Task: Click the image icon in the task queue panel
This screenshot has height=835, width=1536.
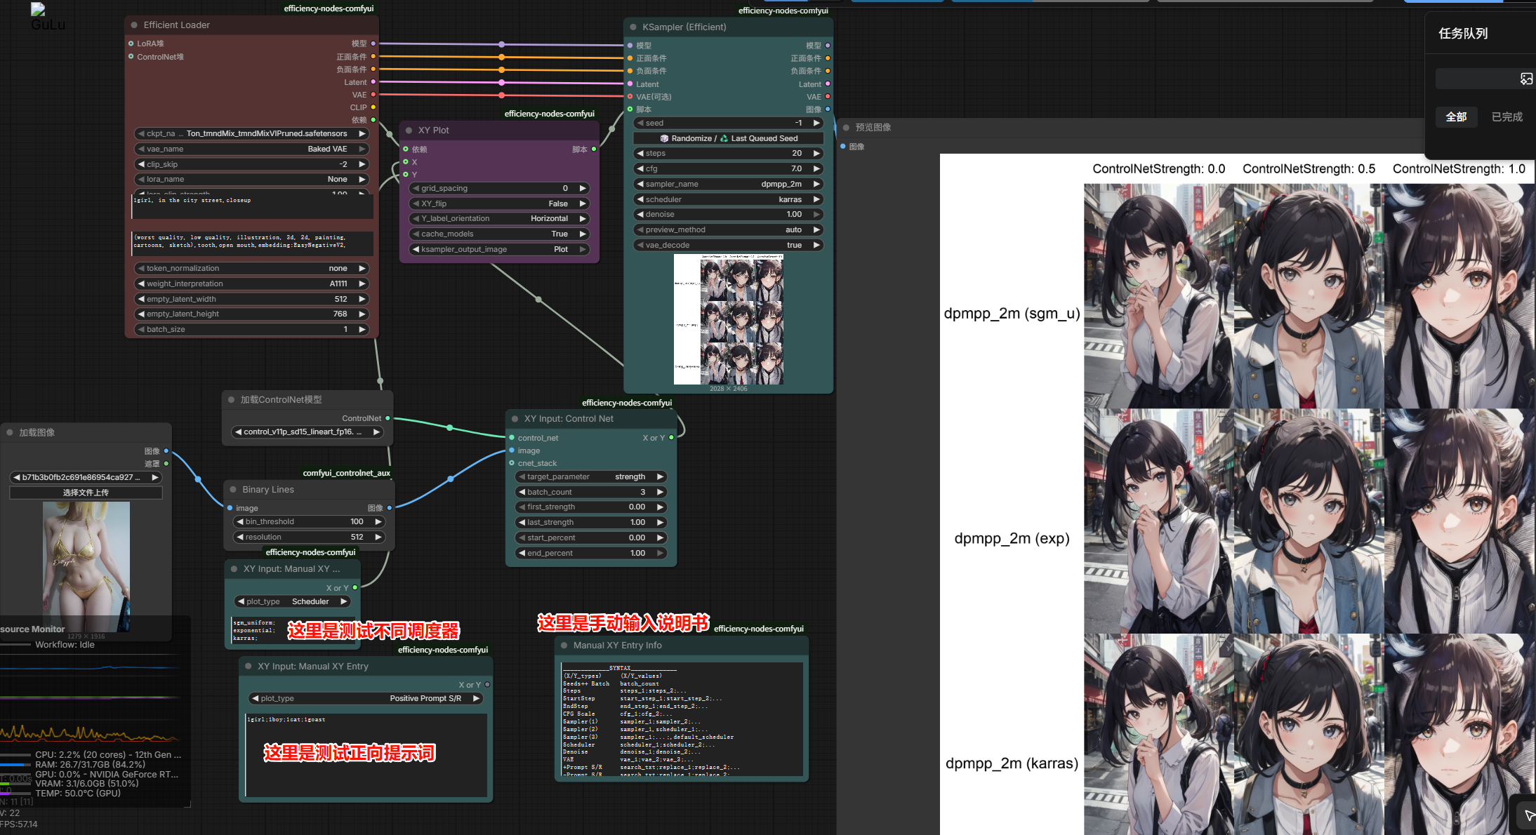Action: pyautogui.click(x=1526, y=79)
